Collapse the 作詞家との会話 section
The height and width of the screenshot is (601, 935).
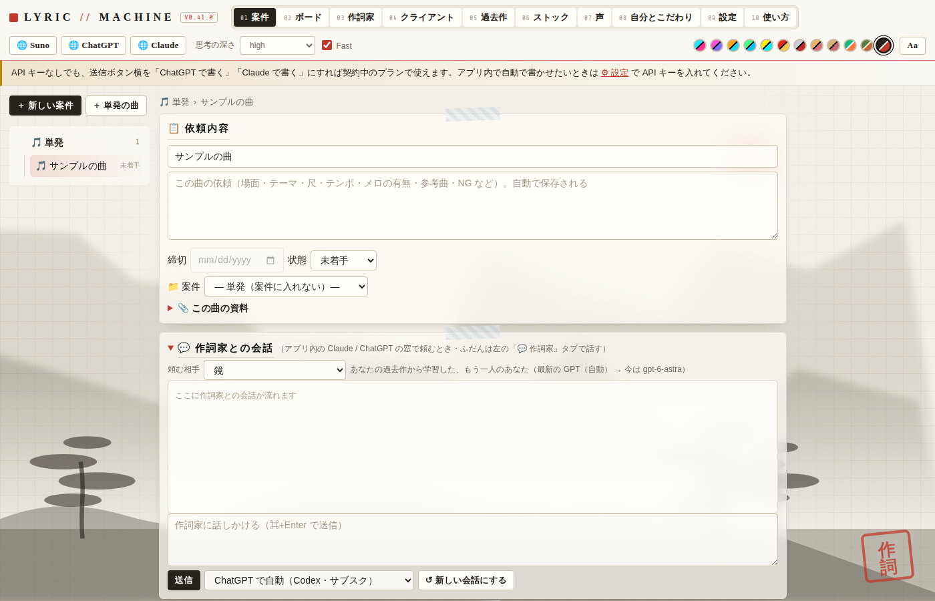[220, 348]
